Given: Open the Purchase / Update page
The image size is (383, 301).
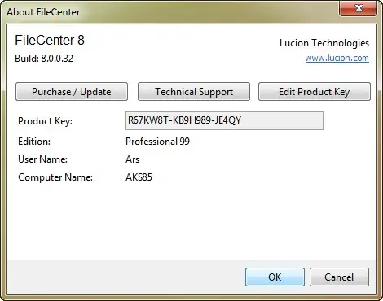Looking at the screenshot, I should (x=72, y=92).
